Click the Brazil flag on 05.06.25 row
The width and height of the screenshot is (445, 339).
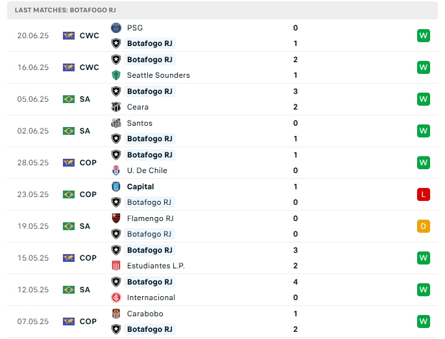click(69, 99)
